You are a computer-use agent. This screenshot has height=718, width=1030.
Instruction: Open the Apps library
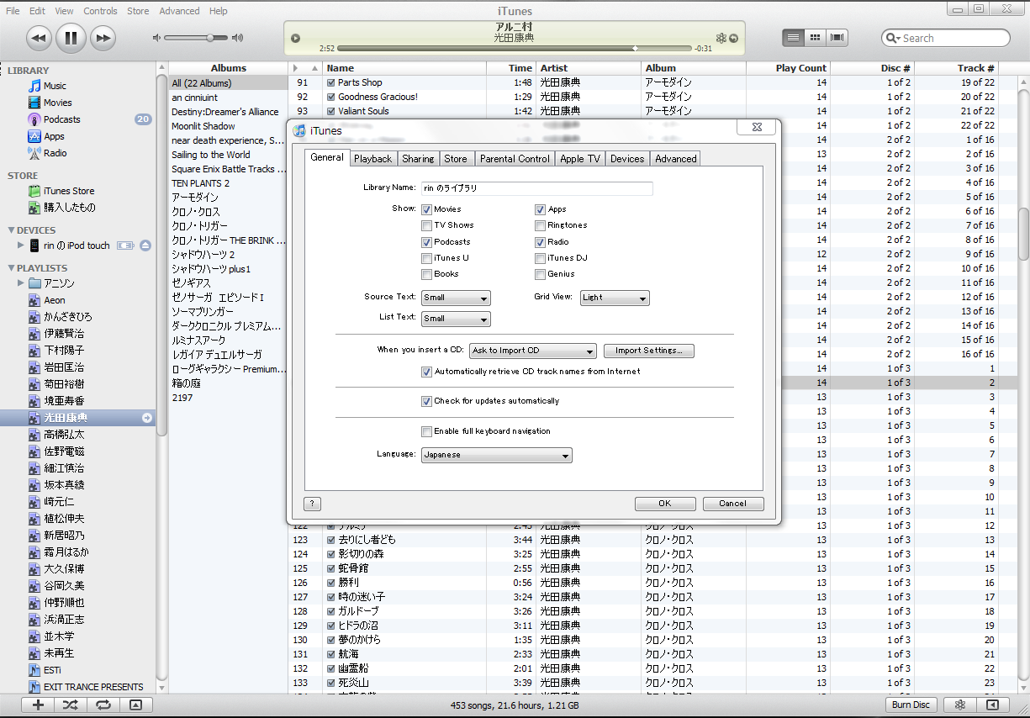pyautogui.click(x=54, y=136)
